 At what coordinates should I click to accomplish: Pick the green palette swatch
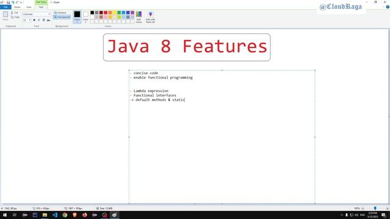pyautogui.click(x=119, y=12)
